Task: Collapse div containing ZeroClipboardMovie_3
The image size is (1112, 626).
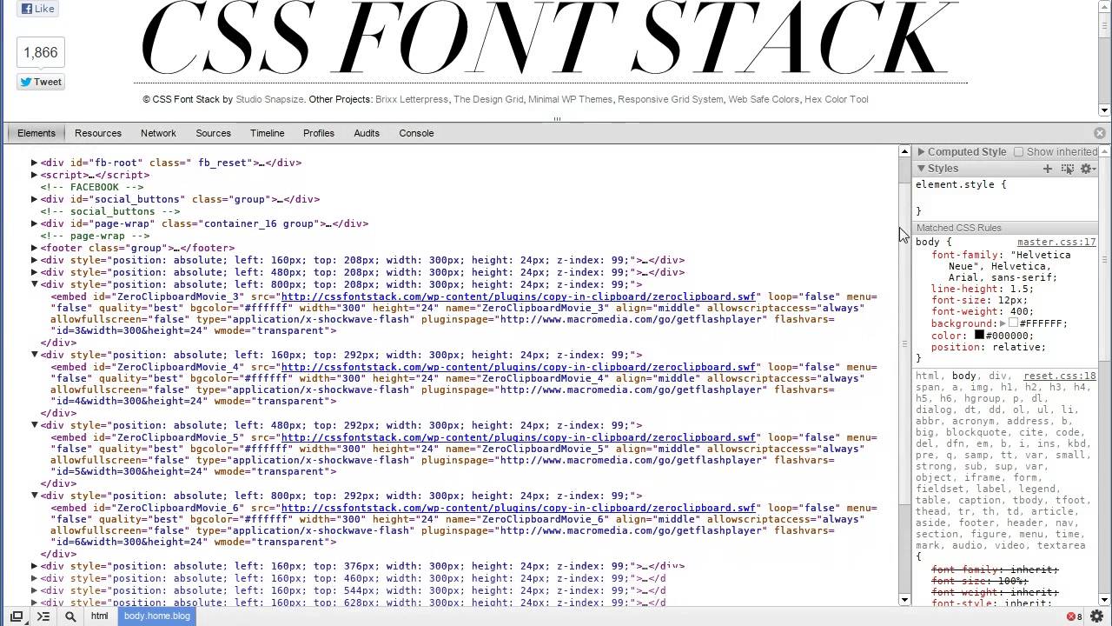Action: 34,284
